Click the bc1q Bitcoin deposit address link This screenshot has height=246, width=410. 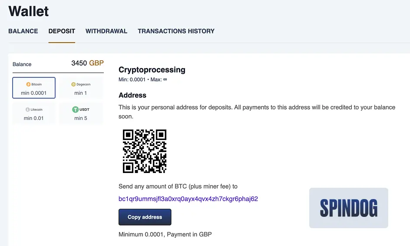coord(188,199)
